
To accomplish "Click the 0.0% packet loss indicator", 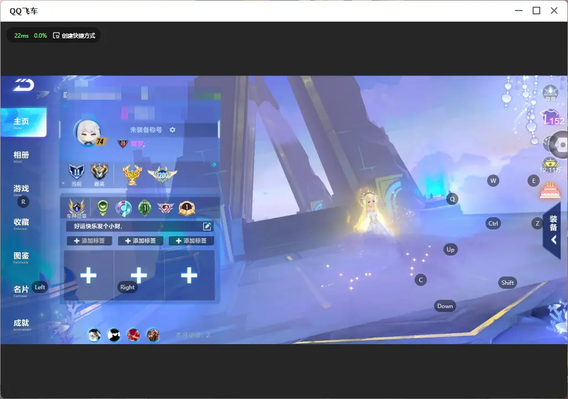I will click(x=40, y=35).
